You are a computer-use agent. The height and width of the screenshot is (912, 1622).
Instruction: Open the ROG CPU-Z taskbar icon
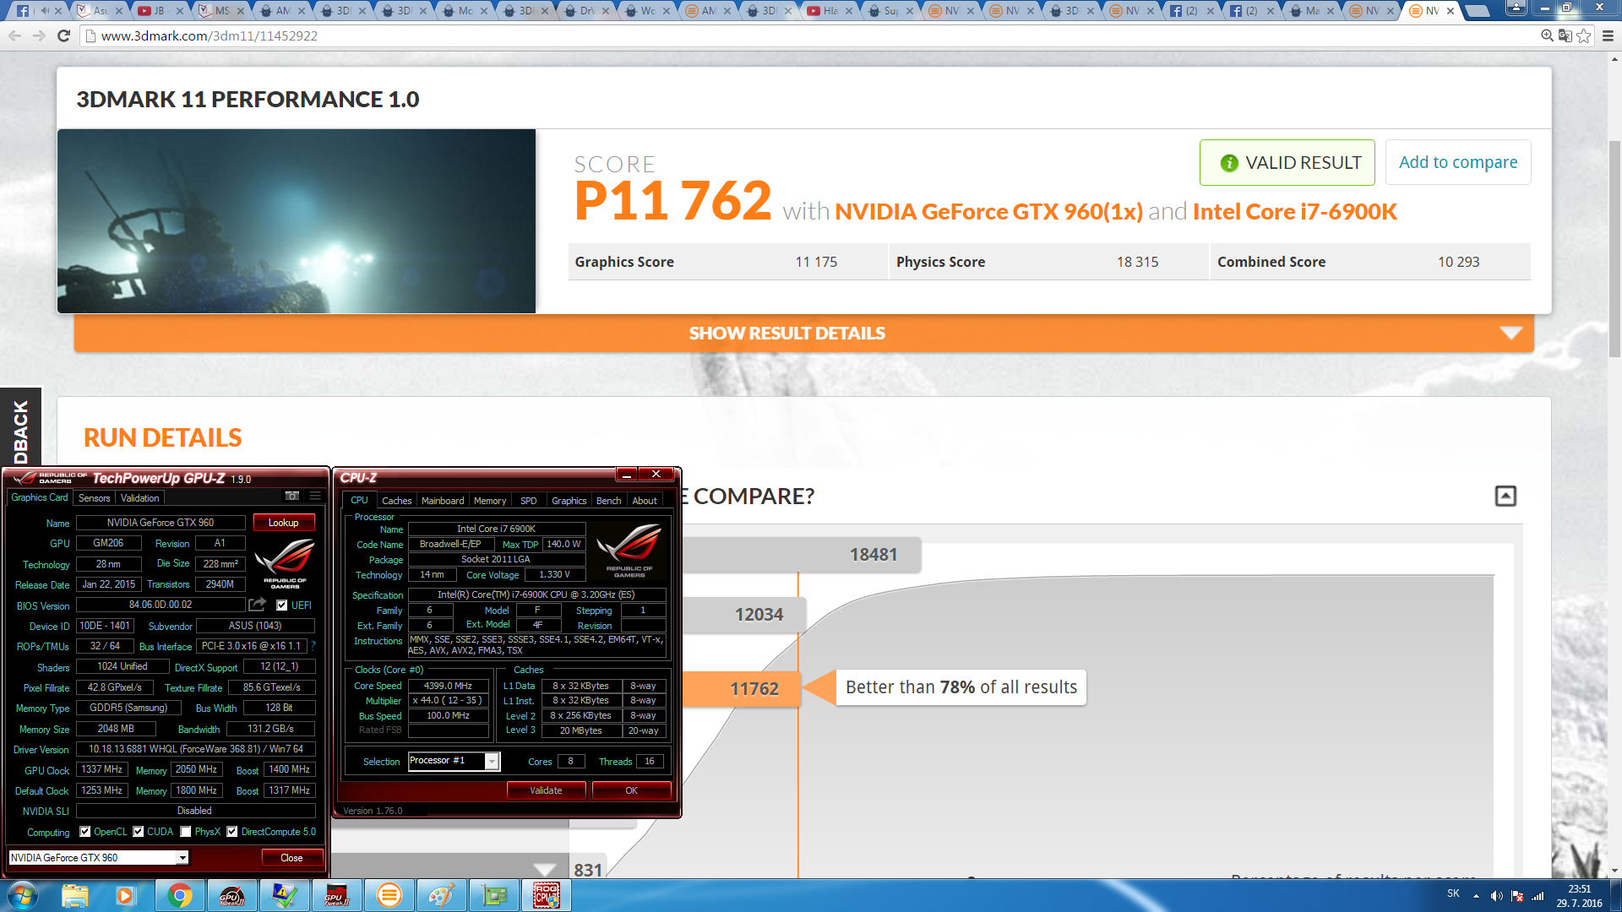point(547,895)
